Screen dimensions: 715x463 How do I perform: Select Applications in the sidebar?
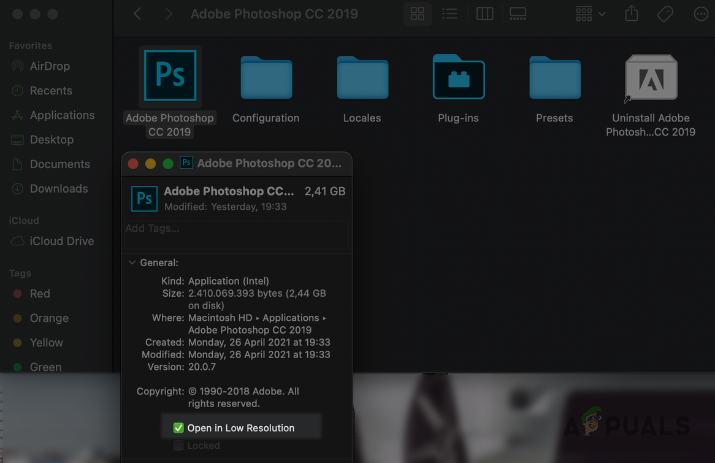[x=62, y=115]
